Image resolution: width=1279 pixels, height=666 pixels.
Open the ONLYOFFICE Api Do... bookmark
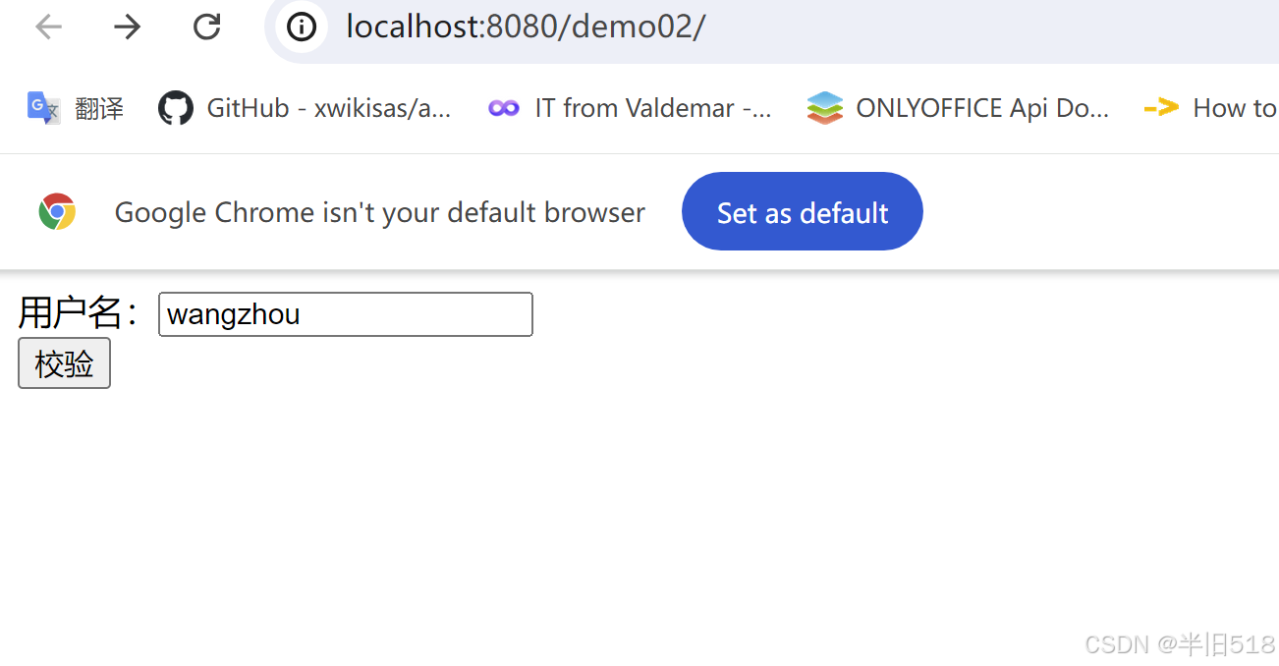click(982, 108)
